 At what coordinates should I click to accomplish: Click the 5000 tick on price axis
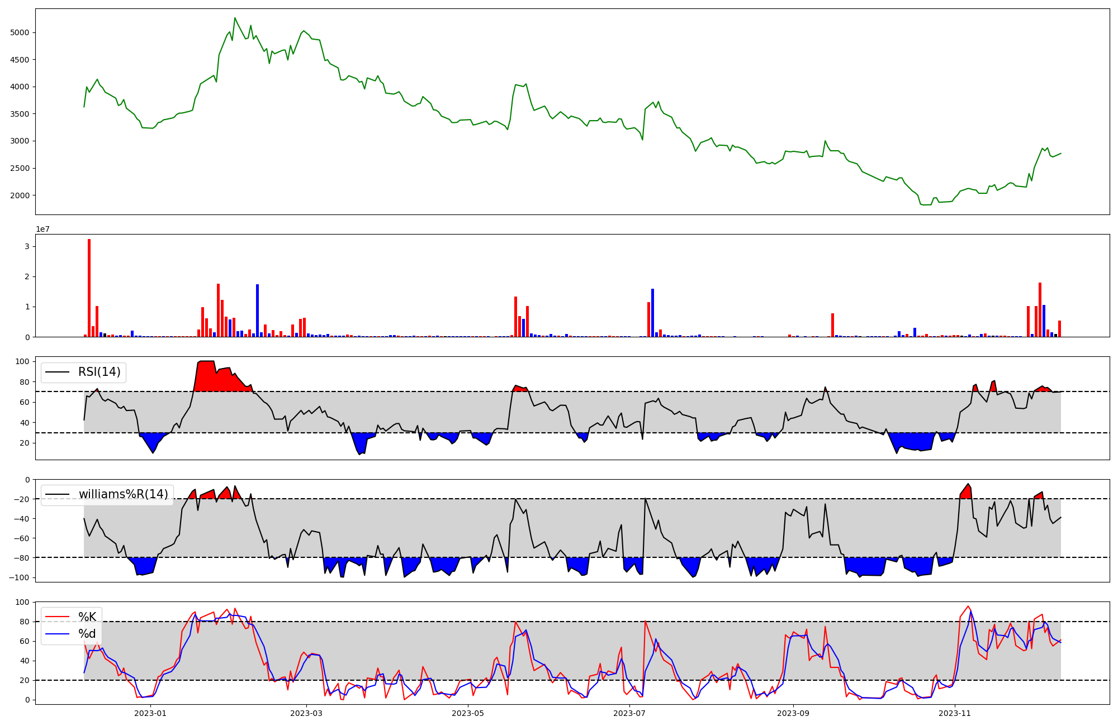pos(20,32)
